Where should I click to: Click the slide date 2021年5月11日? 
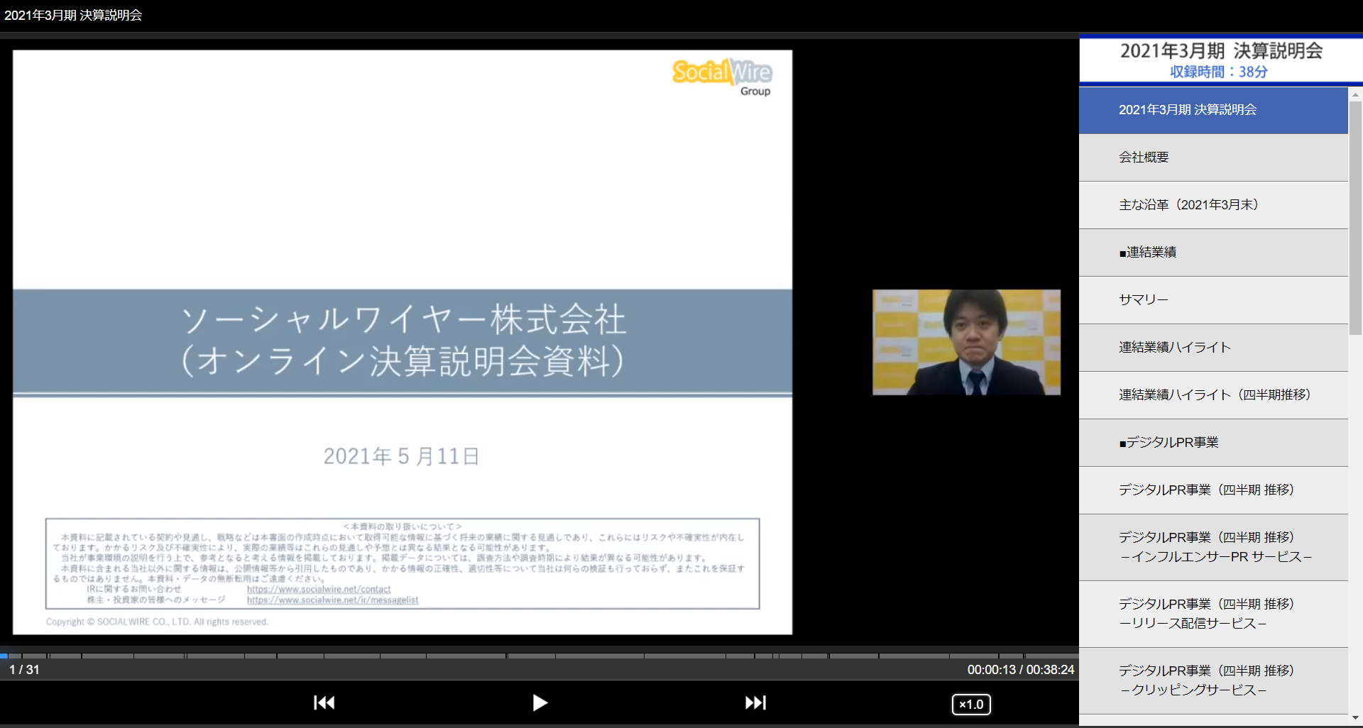pyautogui.click(x=402, y=456)
